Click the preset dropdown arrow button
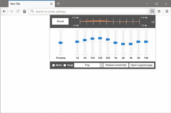This screenshot has width=171, height=113. click(101, 65)
